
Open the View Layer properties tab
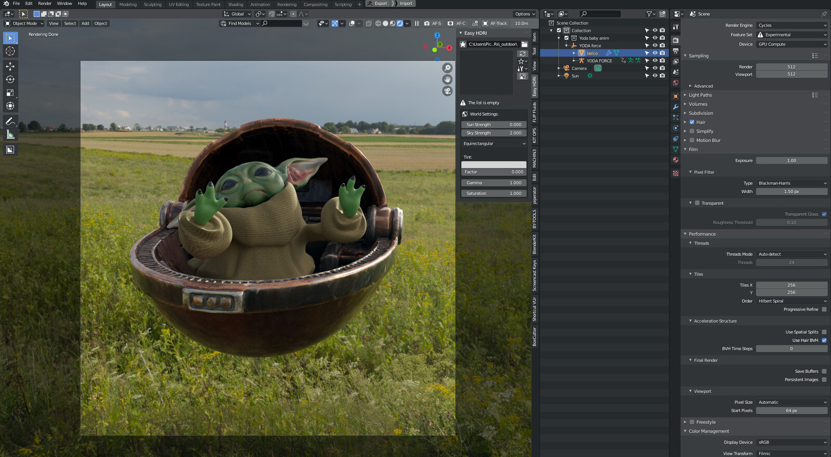pyautogui.click(x=675, y=61)
